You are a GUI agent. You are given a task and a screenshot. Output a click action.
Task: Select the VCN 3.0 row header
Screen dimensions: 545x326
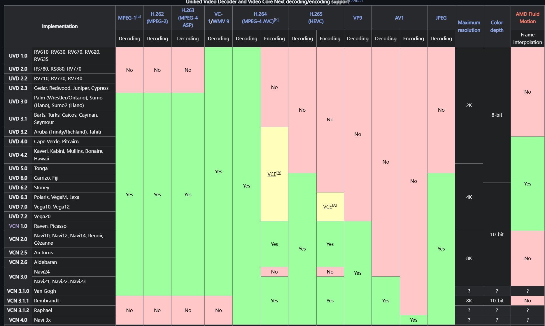point(18,276)
